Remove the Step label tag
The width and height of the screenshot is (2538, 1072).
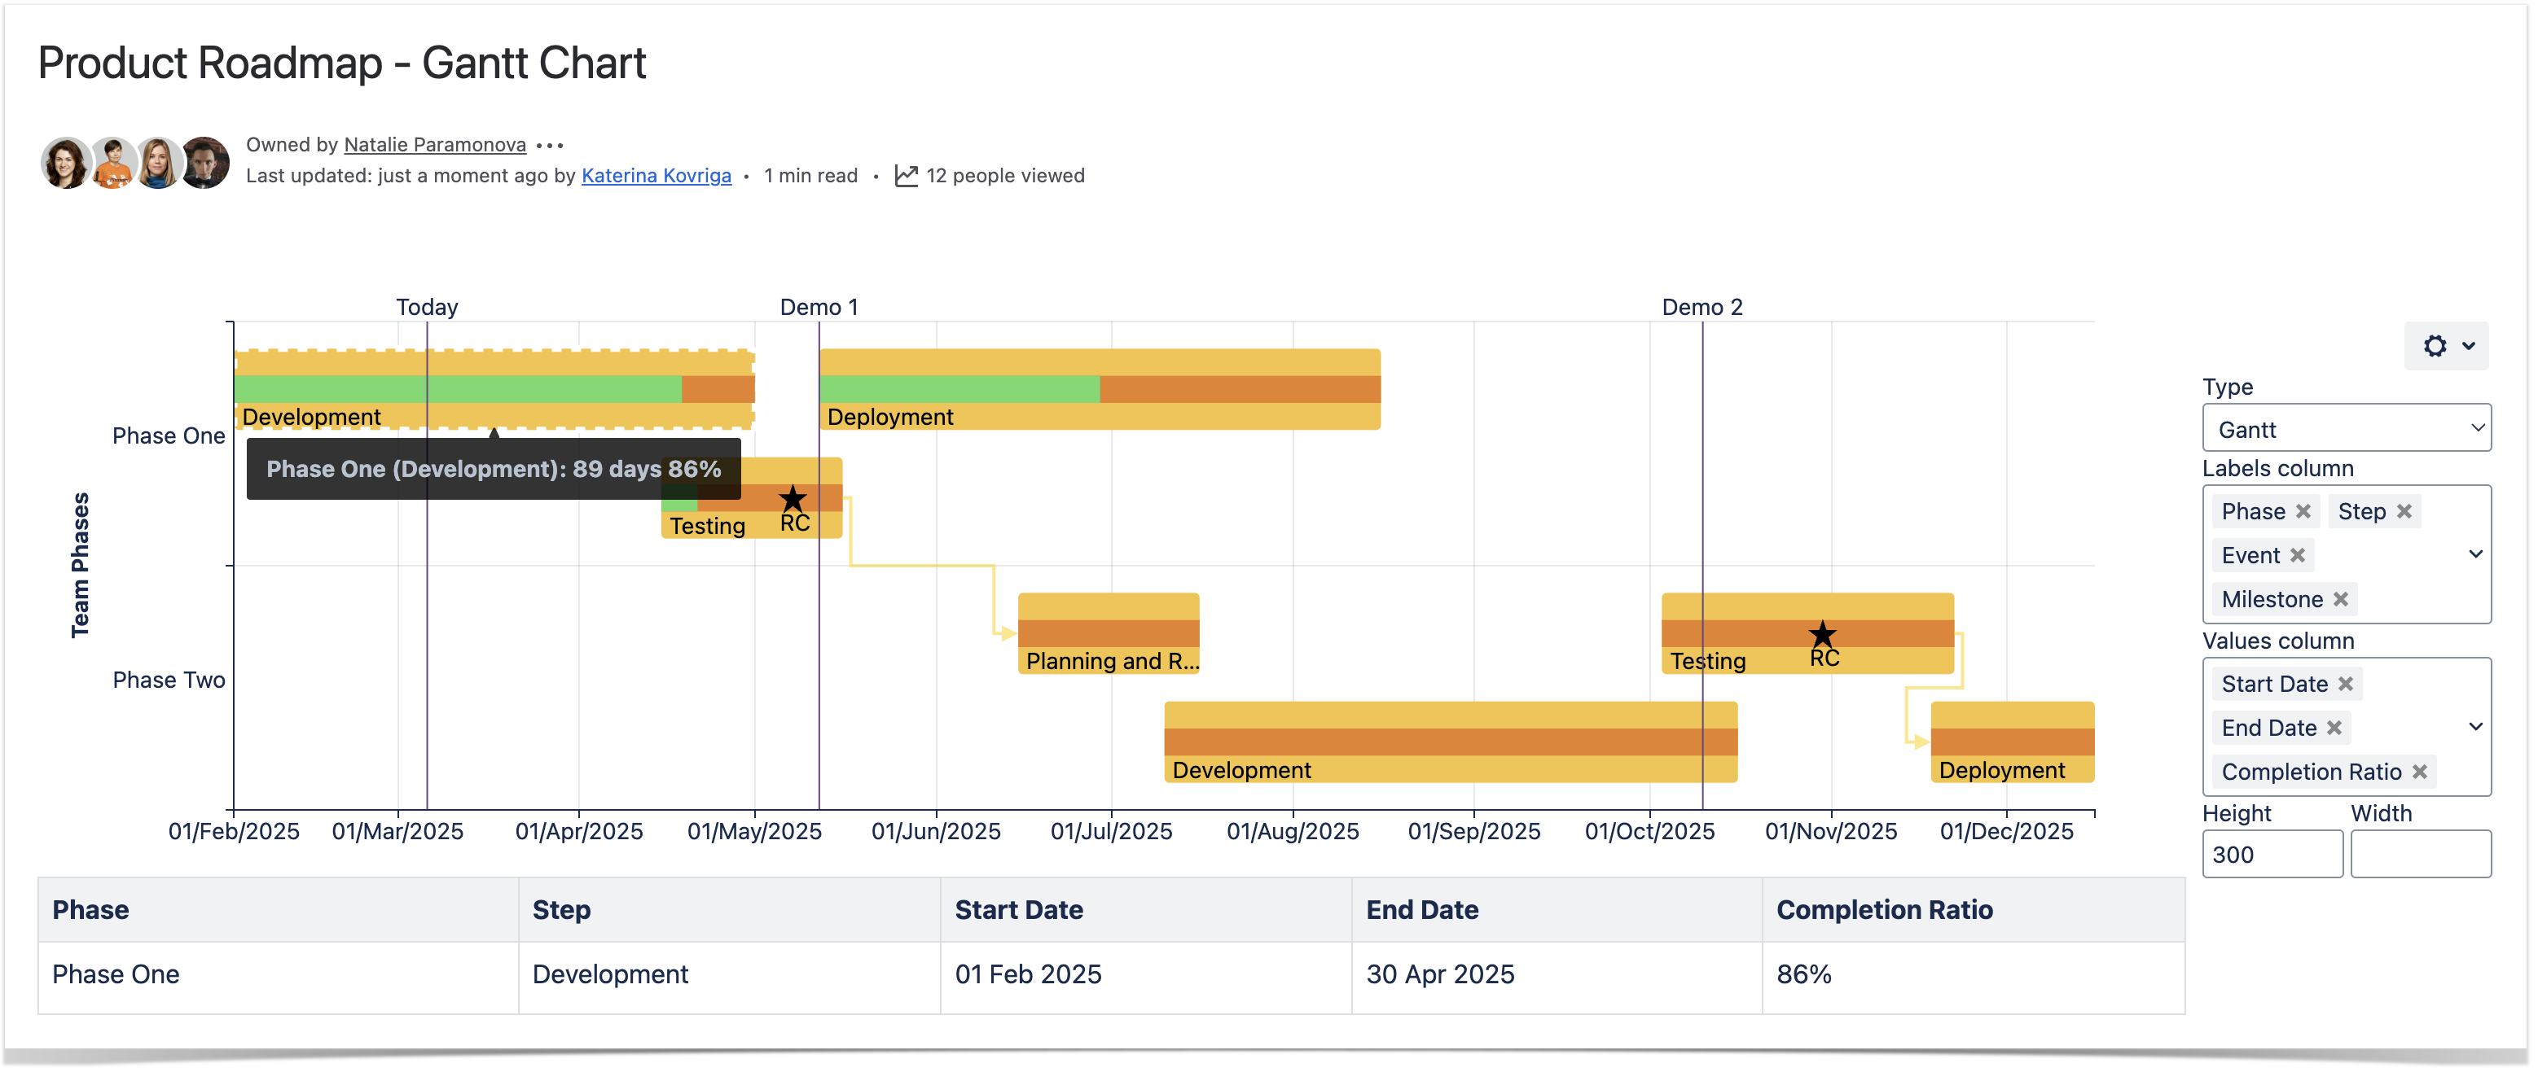point(2404,512)
